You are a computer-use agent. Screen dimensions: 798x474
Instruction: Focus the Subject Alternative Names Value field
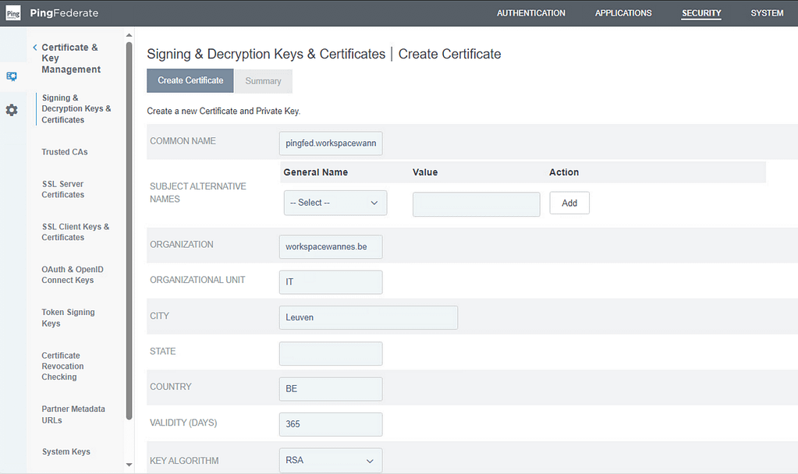click(477, 204)
